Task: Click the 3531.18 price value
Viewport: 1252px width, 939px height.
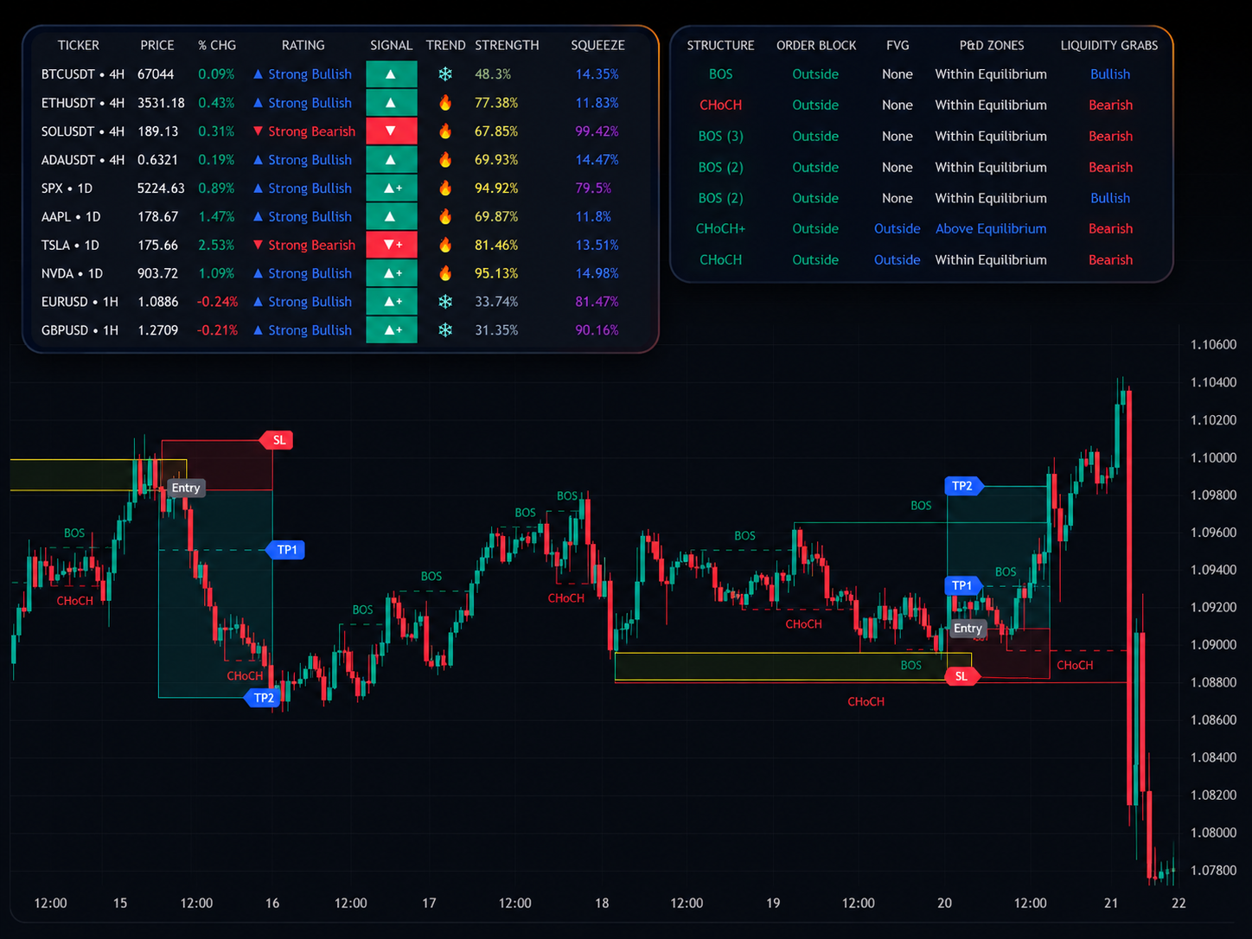Action: point(161,103)
